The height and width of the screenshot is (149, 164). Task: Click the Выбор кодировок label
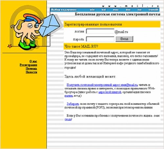64,10
